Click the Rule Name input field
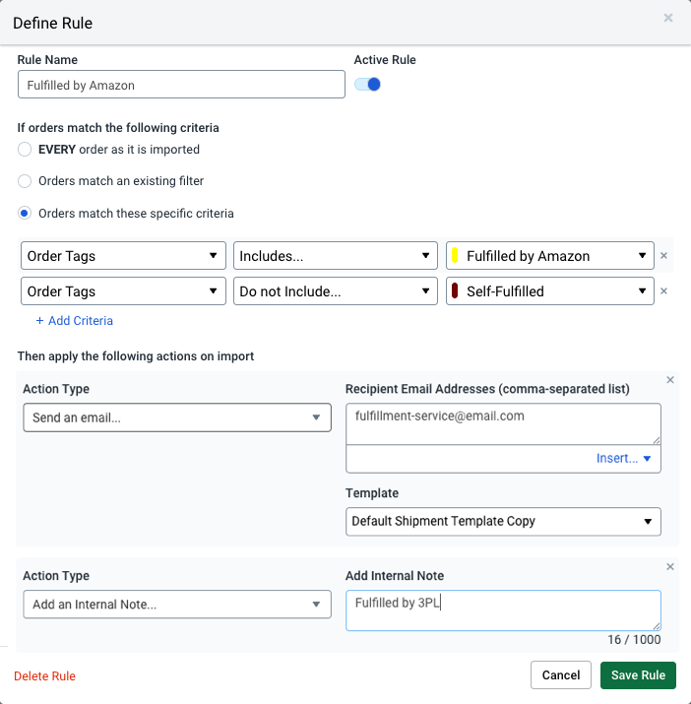 [181, 86]
